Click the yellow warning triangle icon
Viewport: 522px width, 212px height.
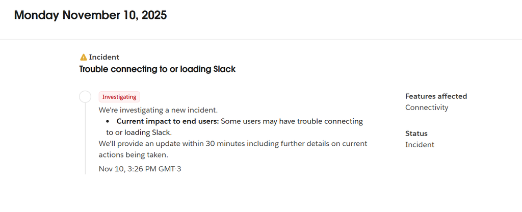[x=84, y=58]
